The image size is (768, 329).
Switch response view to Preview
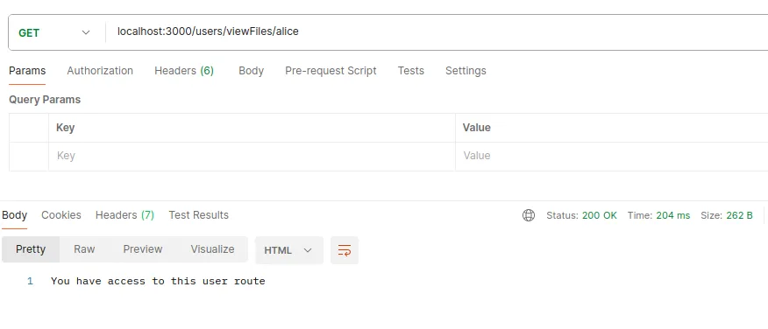tap(143, 249)
